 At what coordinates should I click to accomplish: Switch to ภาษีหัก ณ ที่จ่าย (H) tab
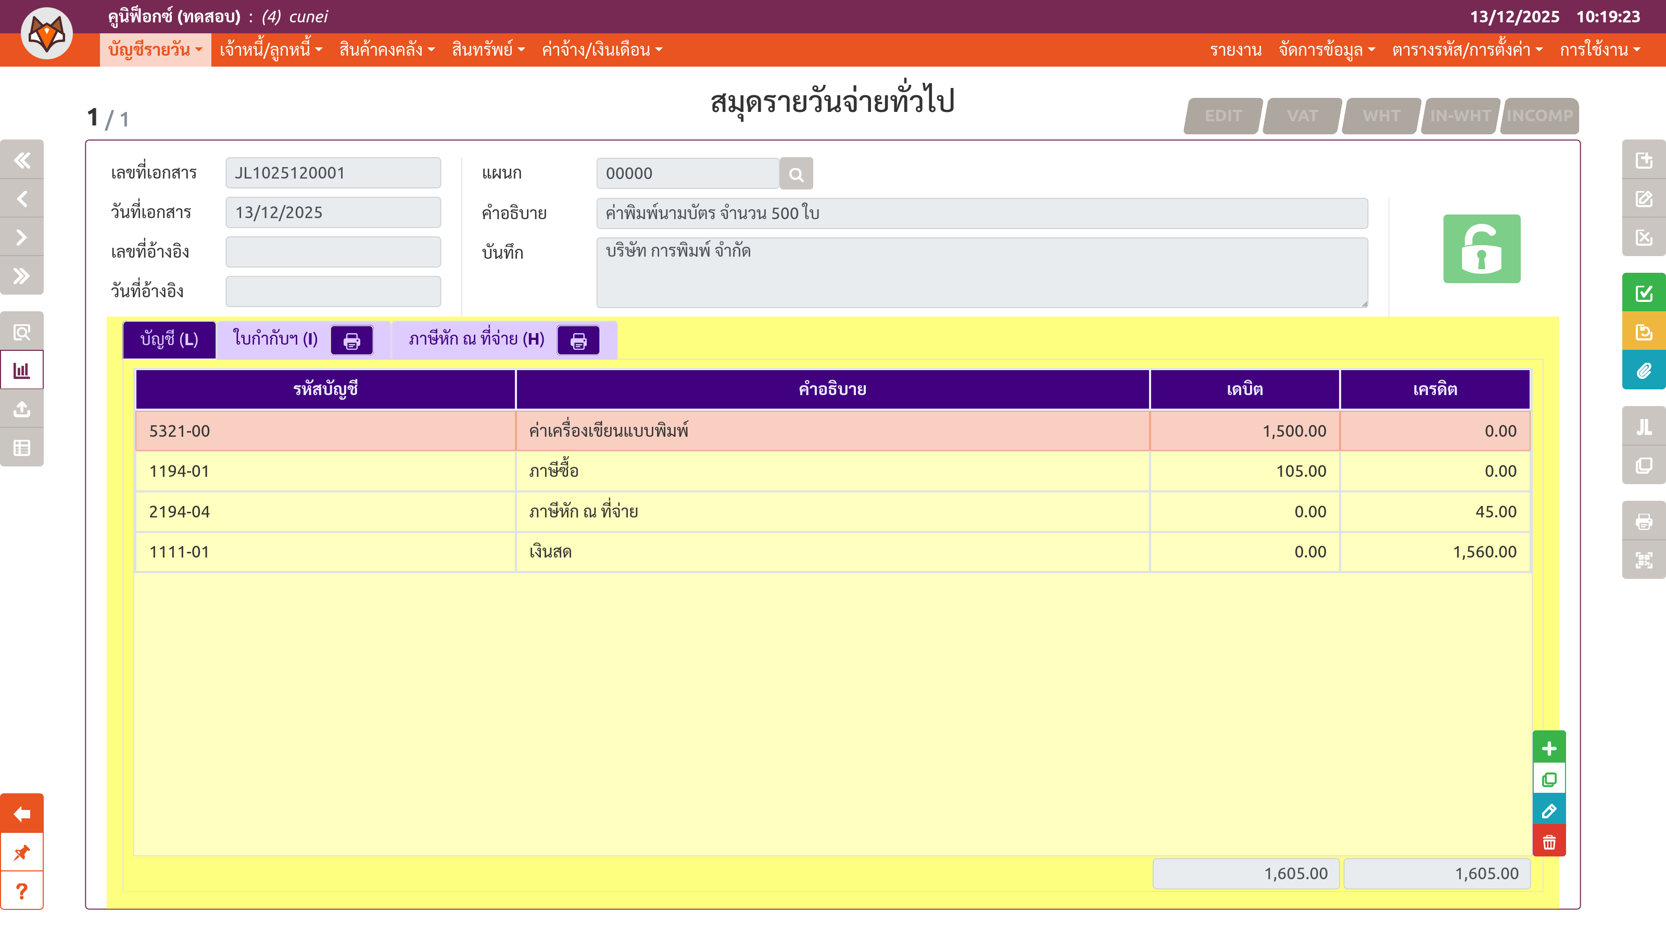(x=476, y=339)
